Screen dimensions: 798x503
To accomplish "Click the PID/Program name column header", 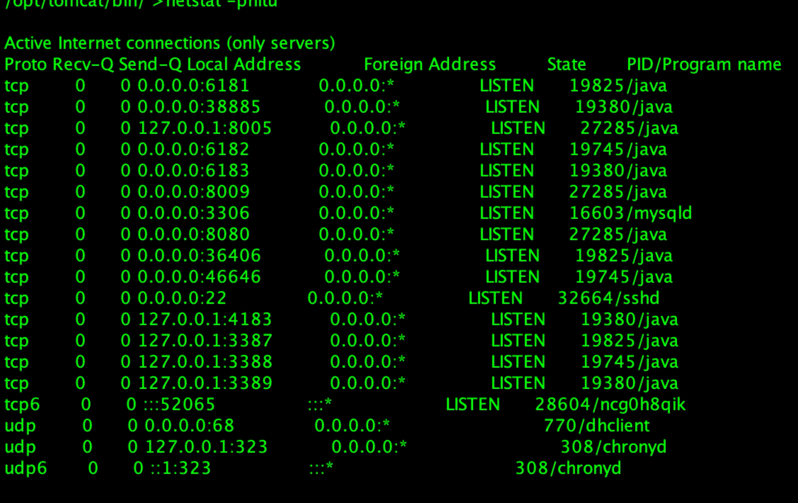I will [704, 65].
